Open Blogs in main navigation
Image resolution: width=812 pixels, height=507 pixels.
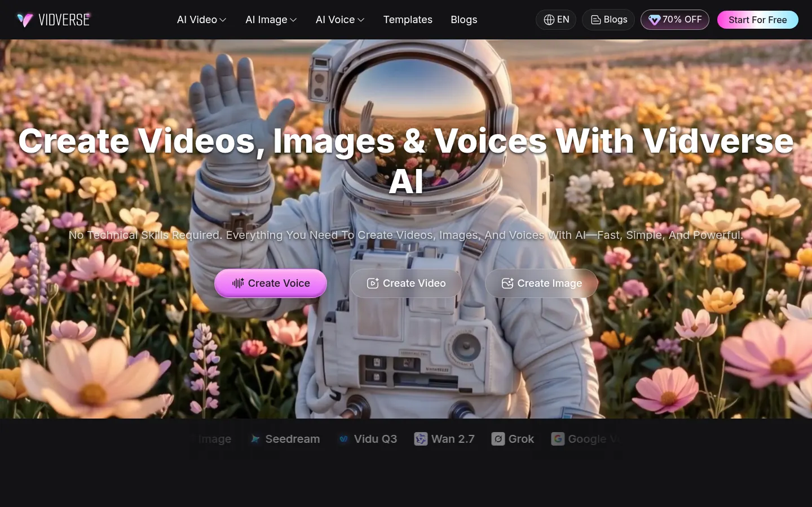464,20
